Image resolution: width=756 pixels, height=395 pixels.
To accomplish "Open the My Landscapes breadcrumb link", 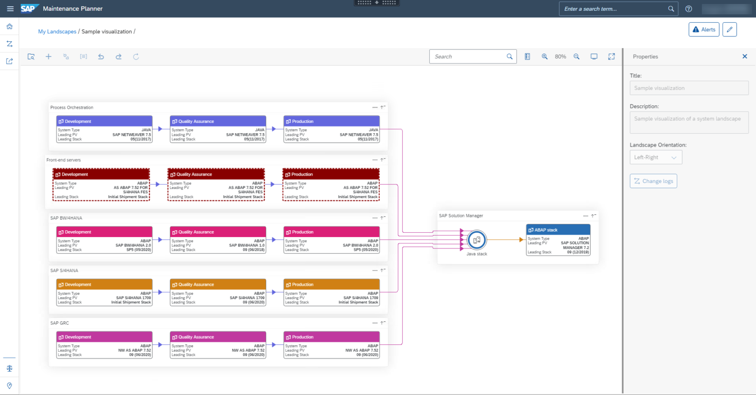I will [57, 31].
